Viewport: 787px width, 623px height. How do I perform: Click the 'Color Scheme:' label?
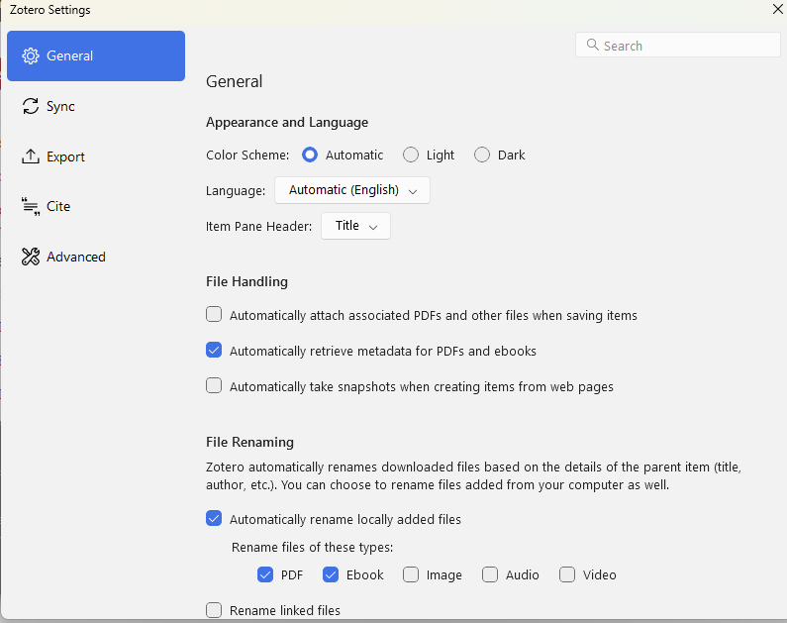point(247,156)
